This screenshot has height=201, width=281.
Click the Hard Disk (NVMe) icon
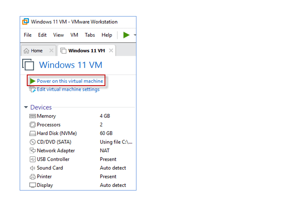click(x=33, y=133)
